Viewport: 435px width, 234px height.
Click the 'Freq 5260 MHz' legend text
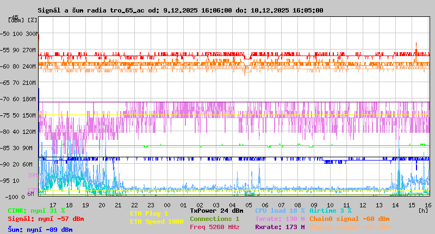pyautogui.click(x=214, y=227)
